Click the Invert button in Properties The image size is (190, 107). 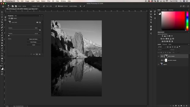(x=34, y=45)
